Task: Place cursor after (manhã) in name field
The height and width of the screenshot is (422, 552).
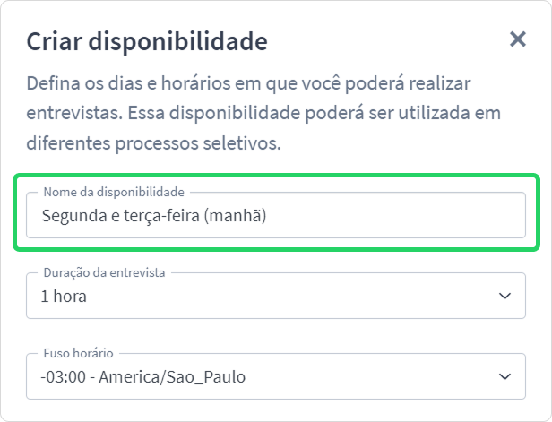Action: (267, 215)
